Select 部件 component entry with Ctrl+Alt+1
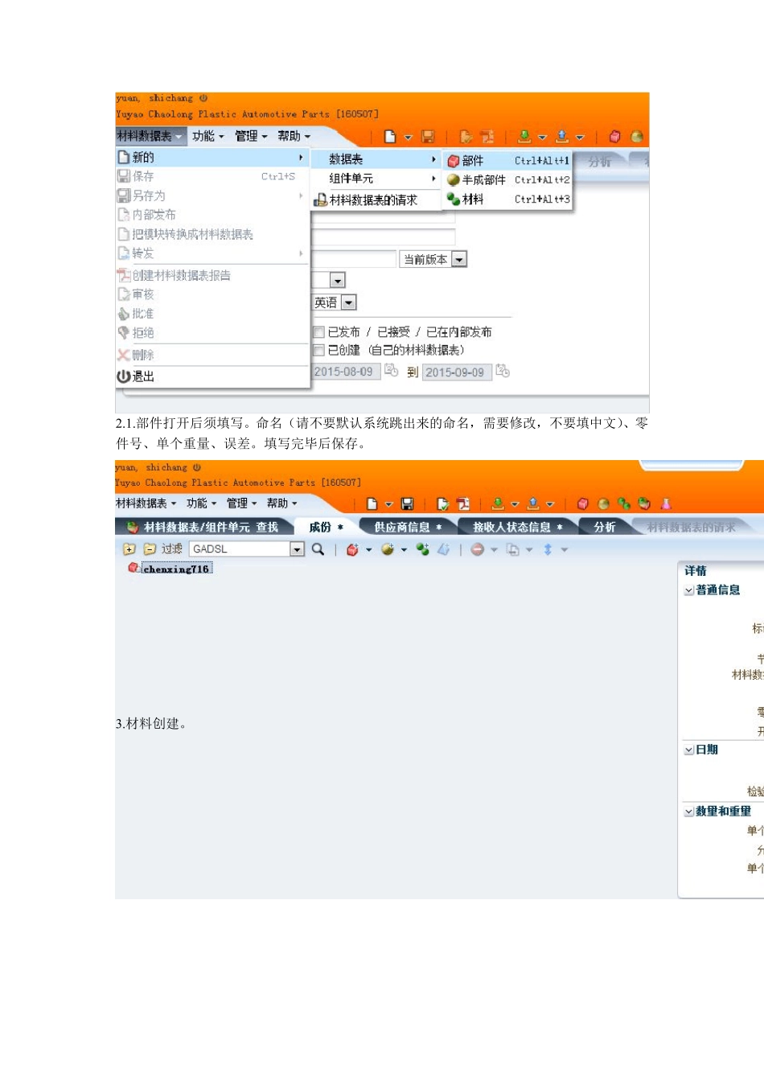 (508, 161)
